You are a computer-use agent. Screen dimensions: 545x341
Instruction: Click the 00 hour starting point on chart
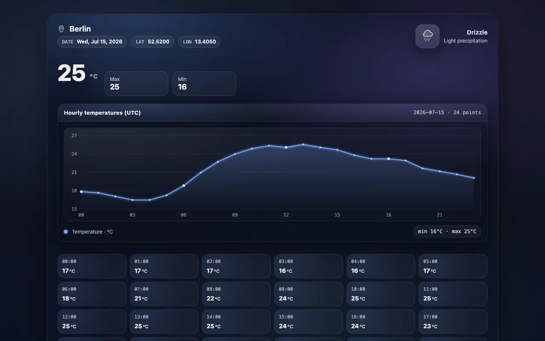click(81, 191)
